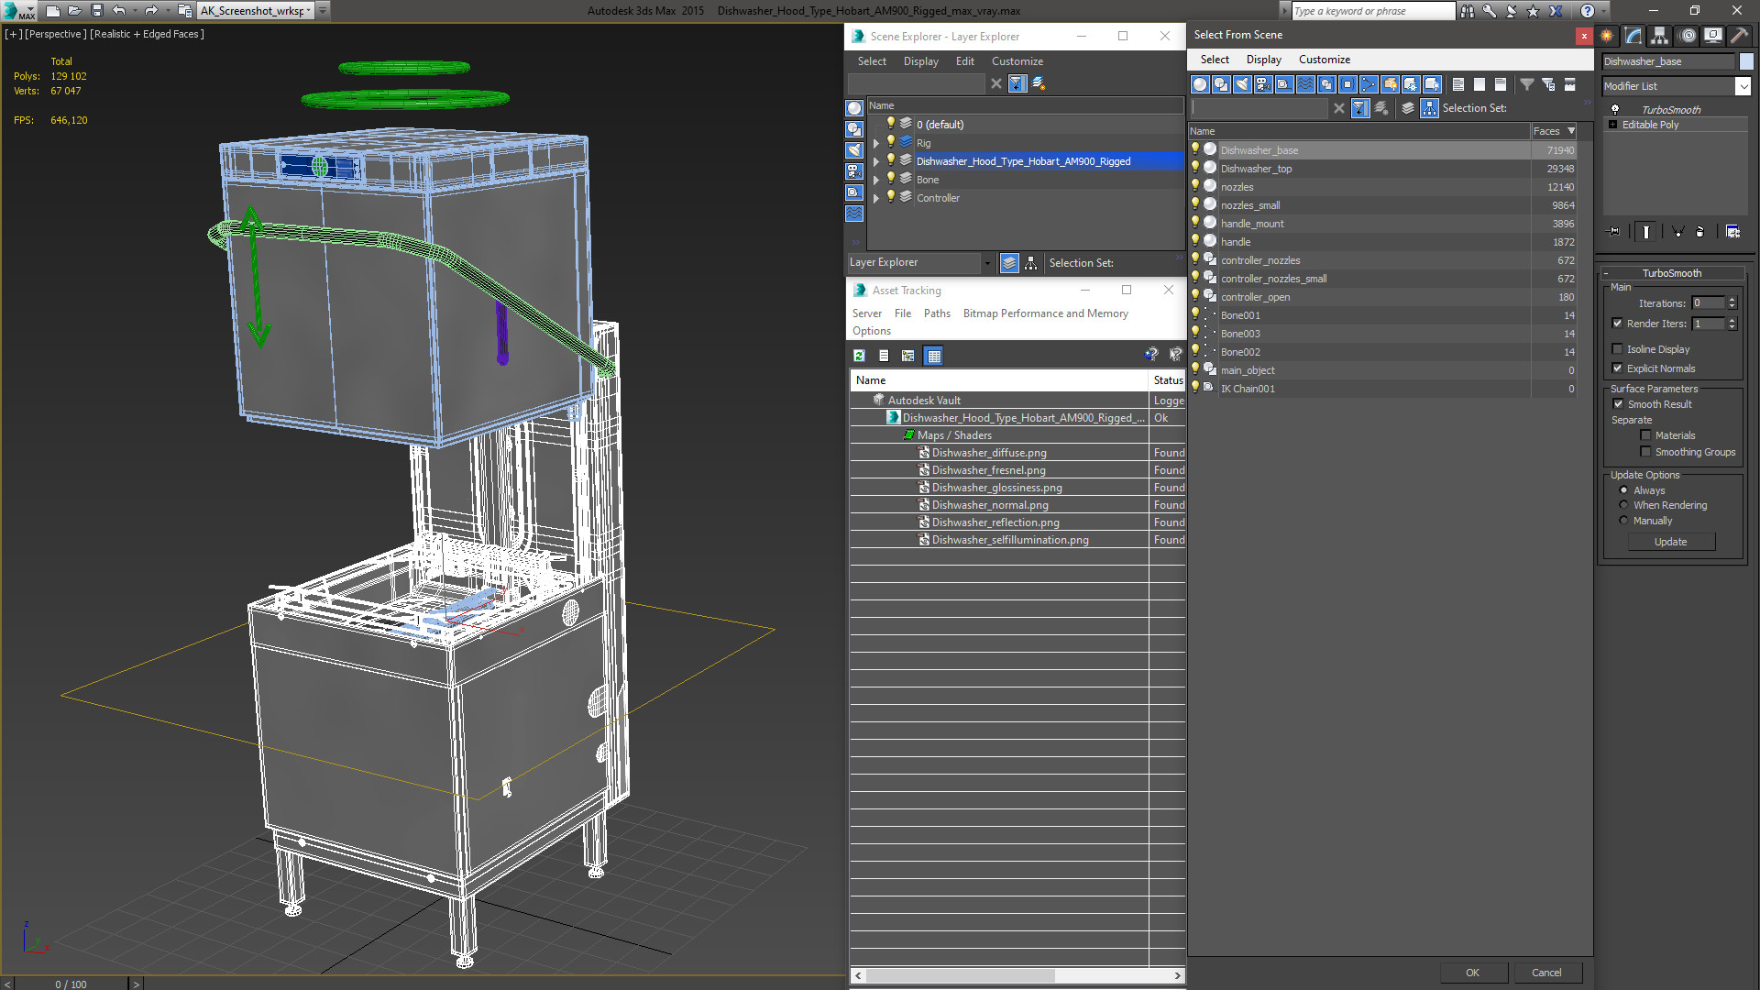Open Customize menu in Scene Explorer

tap(1017, 61)
